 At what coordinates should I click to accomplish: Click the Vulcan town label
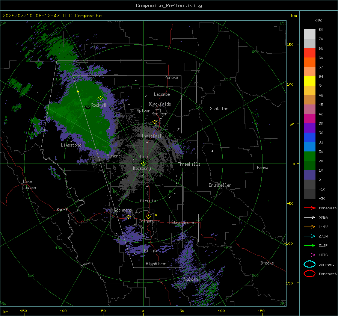tap(191, 279)
